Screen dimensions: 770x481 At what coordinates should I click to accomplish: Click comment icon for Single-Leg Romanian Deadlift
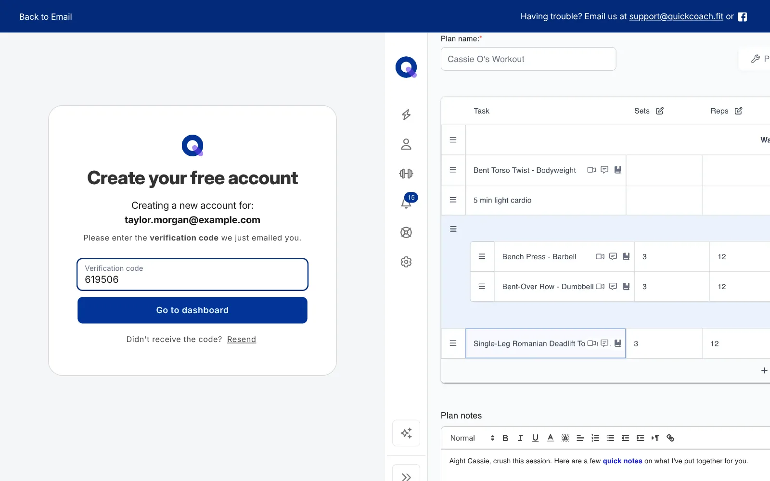pyautogui.click(x=604, y=343)
